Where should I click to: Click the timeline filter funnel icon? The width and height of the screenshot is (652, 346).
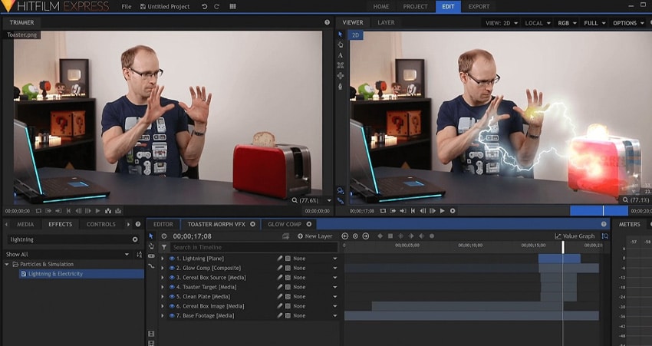click(164, 247)
